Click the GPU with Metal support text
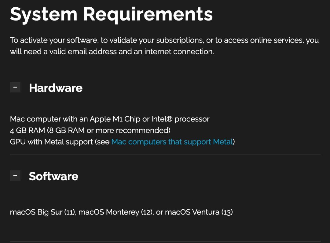 pyautogui.click(x=51, y=142)
